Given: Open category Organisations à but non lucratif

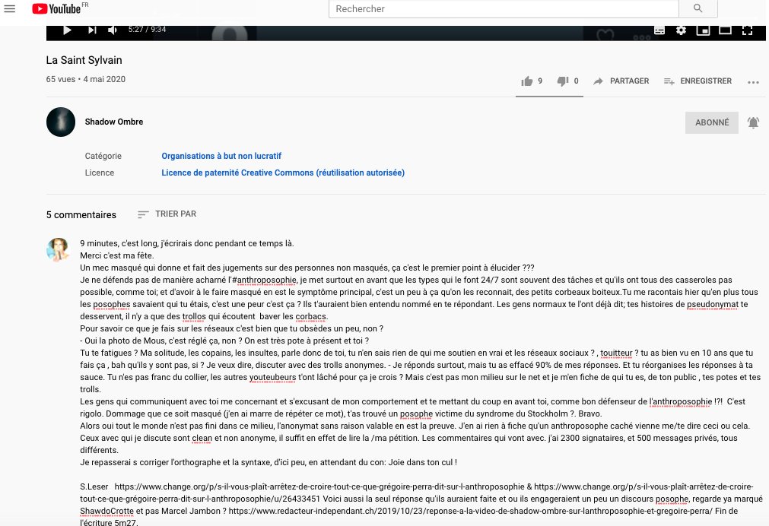Looking at the screenshot, I should pos(221,156).
